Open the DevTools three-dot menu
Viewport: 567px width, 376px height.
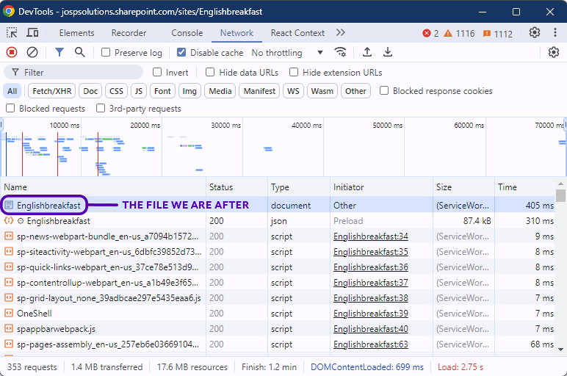pos(555,32)
